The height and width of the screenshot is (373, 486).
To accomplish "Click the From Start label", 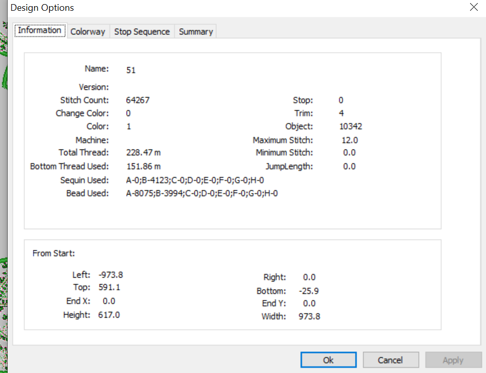I will click(53, 253).
